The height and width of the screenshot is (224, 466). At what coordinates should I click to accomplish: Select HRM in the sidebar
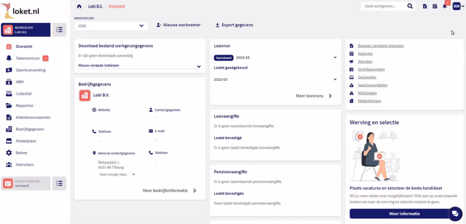click(20, 82)
